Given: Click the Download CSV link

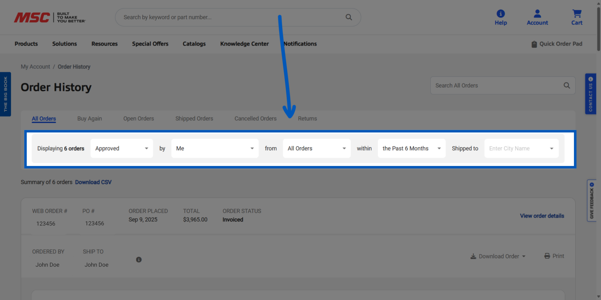Looking at the screenshot, I should point(93,182).
